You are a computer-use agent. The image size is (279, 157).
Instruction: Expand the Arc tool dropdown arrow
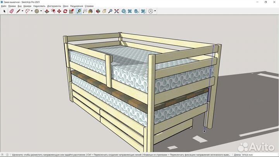(32, 11)
